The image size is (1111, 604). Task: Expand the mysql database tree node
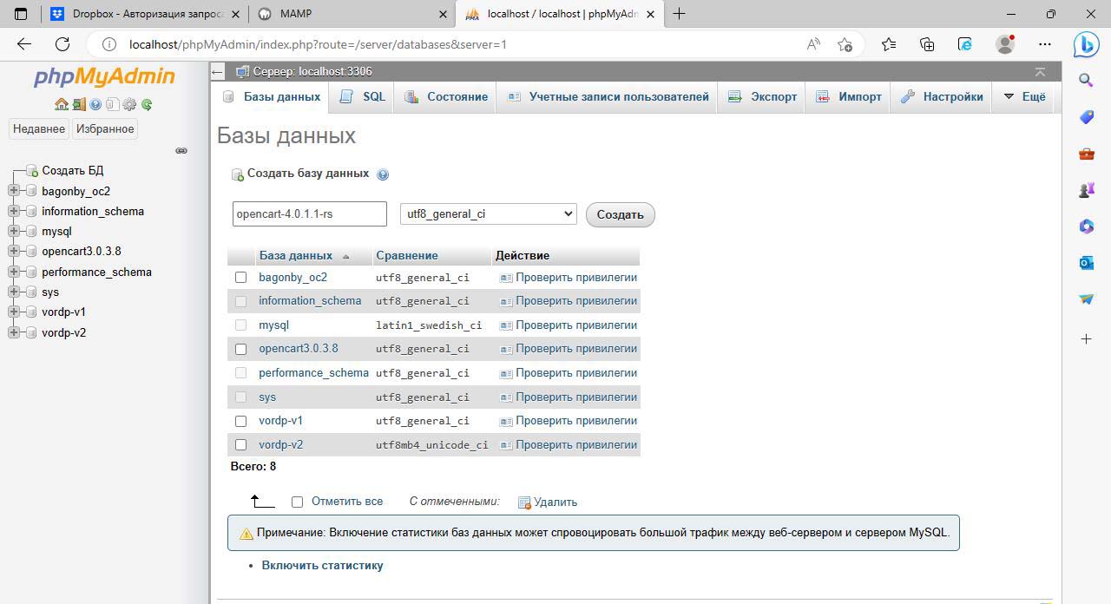tap(13, 232)
